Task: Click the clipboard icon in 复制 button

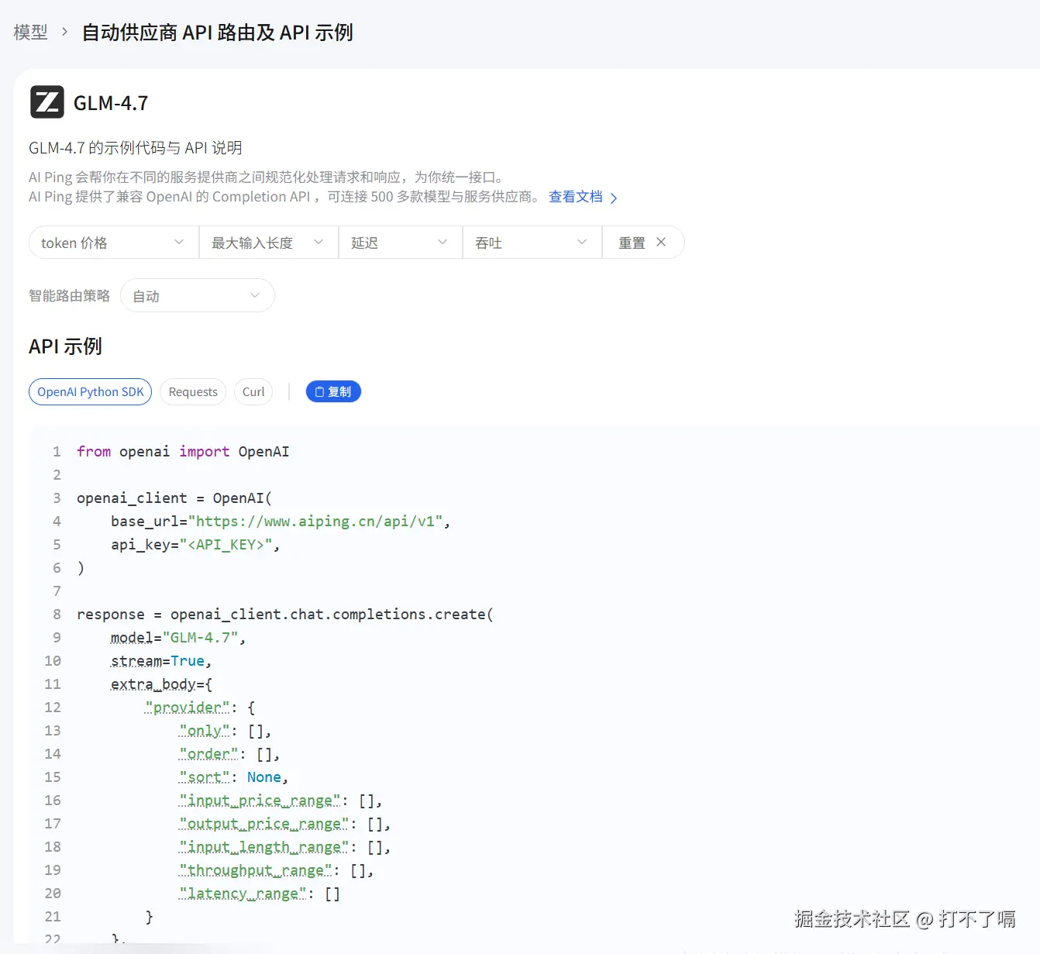Action: [x=319, y=391]
